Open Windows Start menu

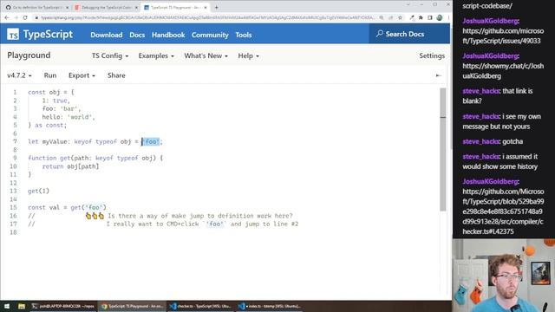coord(7,306)
